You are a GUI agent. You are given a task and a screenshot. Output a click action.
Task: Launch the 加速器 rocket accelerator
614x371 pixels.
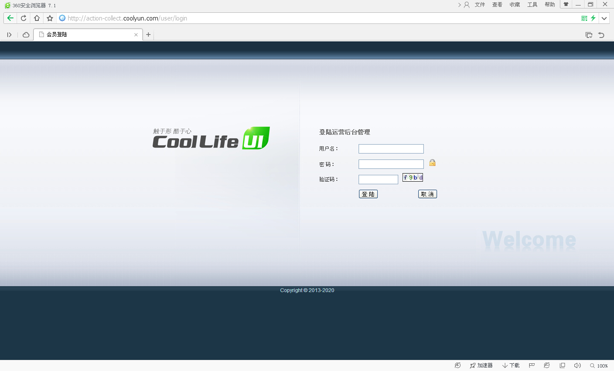pos(481,365)
